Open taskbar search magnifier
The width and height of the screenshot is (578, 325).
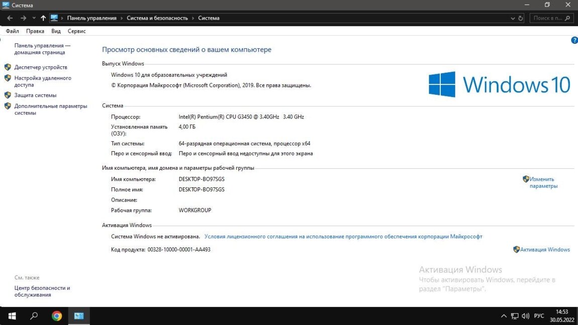[x=34, y=316]
